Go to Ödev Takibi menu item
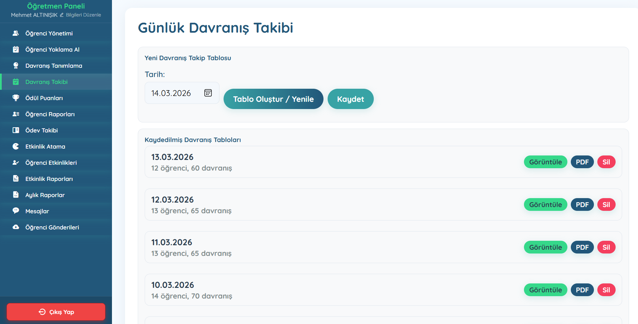This screenshot has width=638, height=324. point(41,130)
